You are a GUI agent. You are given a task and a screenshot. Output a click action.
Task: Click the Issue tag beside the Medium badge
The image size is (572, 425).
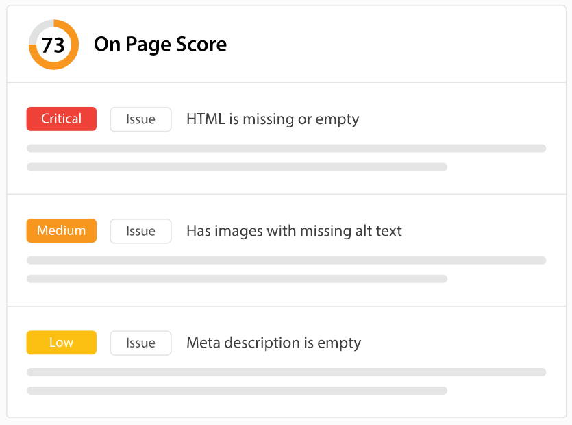[140, 231]
